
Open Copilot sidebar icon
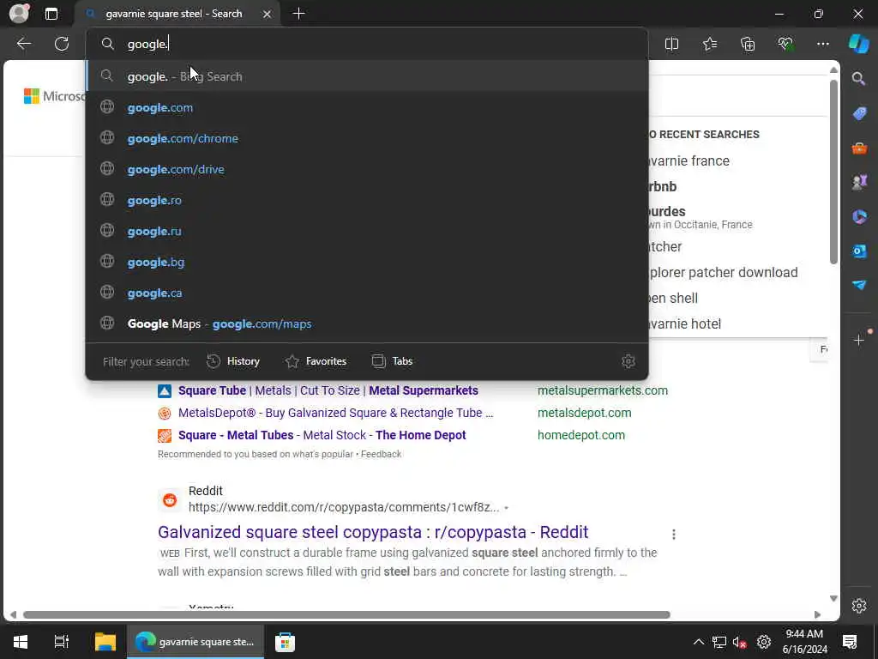[858, 44]
